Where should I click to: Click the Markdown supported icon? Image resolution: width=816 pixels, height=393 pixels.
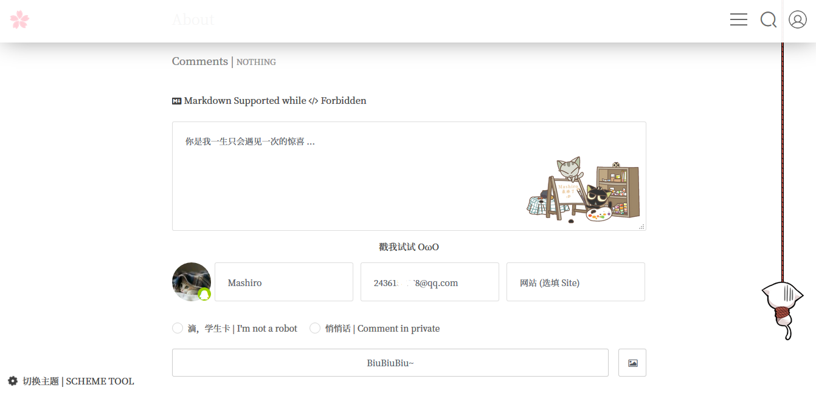[177, 100]
